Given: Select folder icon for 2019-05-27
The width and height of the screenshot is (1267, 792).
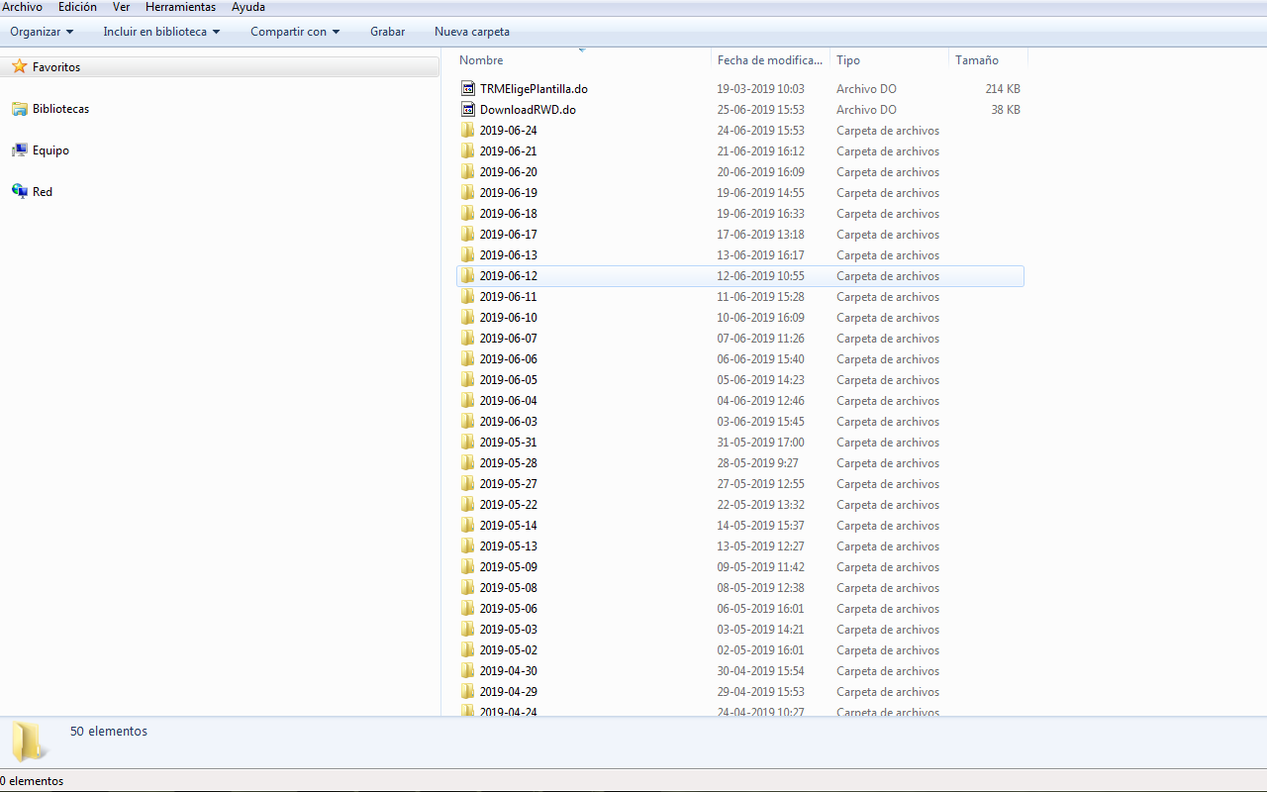Looking at the screenshot, I should (x=468, y=484).
